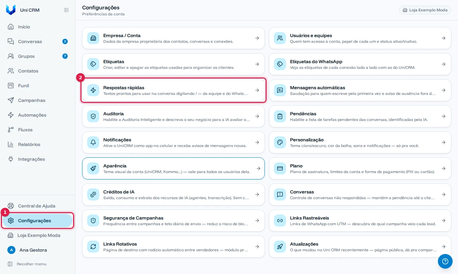Viewport: 458px width, 274px height.
Task: Toggle Recolher menu at sidebar bottom
Action: [27, 264]
